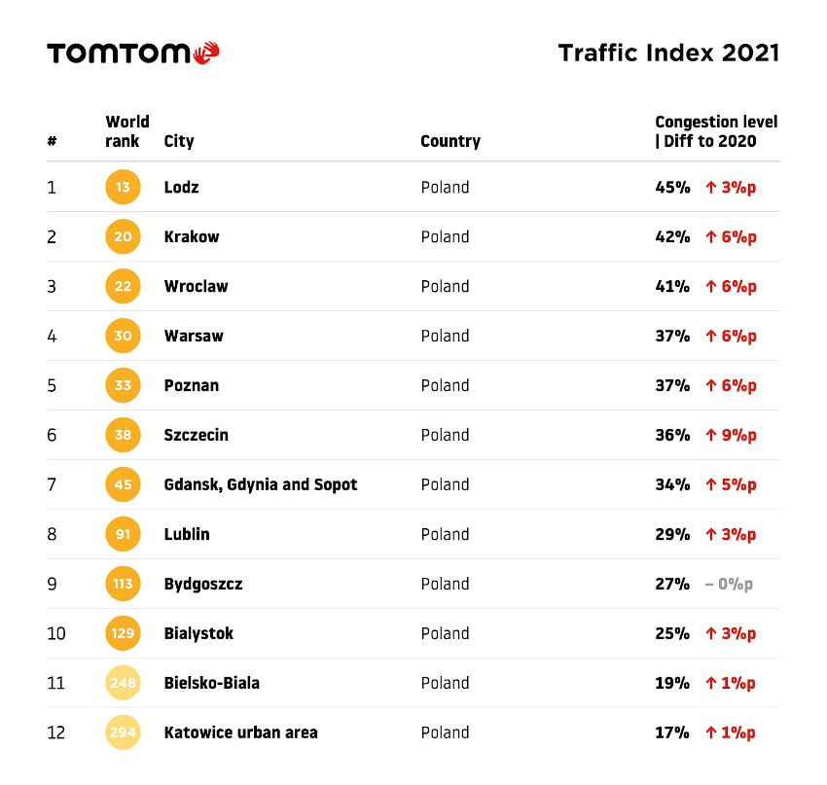Click the world rank 13 badge
Viewport: 827px width, 785px height.
pyautogui.click(x=123, y=188)
